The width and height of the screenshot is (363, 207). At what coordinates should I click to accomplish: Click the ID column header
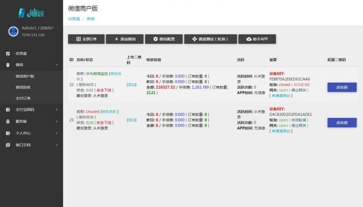click(x=71, y=59)
